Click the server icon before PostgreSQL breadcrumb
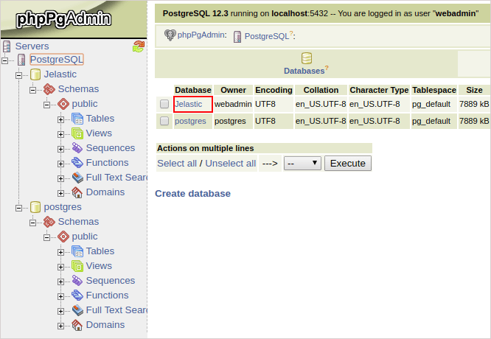 click(237, 37)
